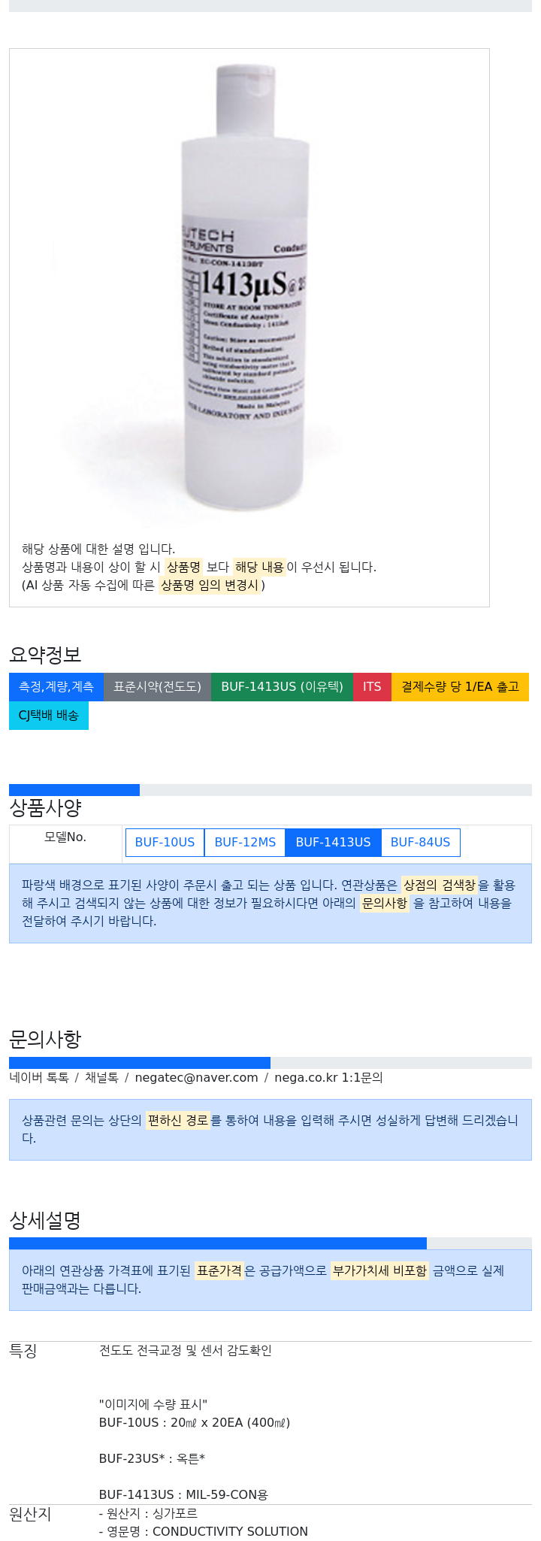
Task: Select the red ITS tag
Action: pyautogui.click(x=372, y=686)
